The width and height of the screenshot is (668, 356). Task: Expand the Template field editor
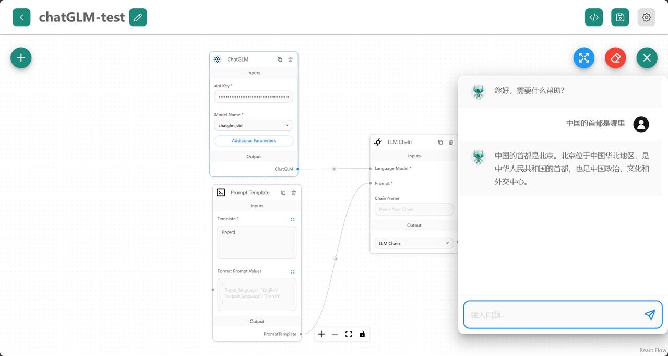click(293, 219)
